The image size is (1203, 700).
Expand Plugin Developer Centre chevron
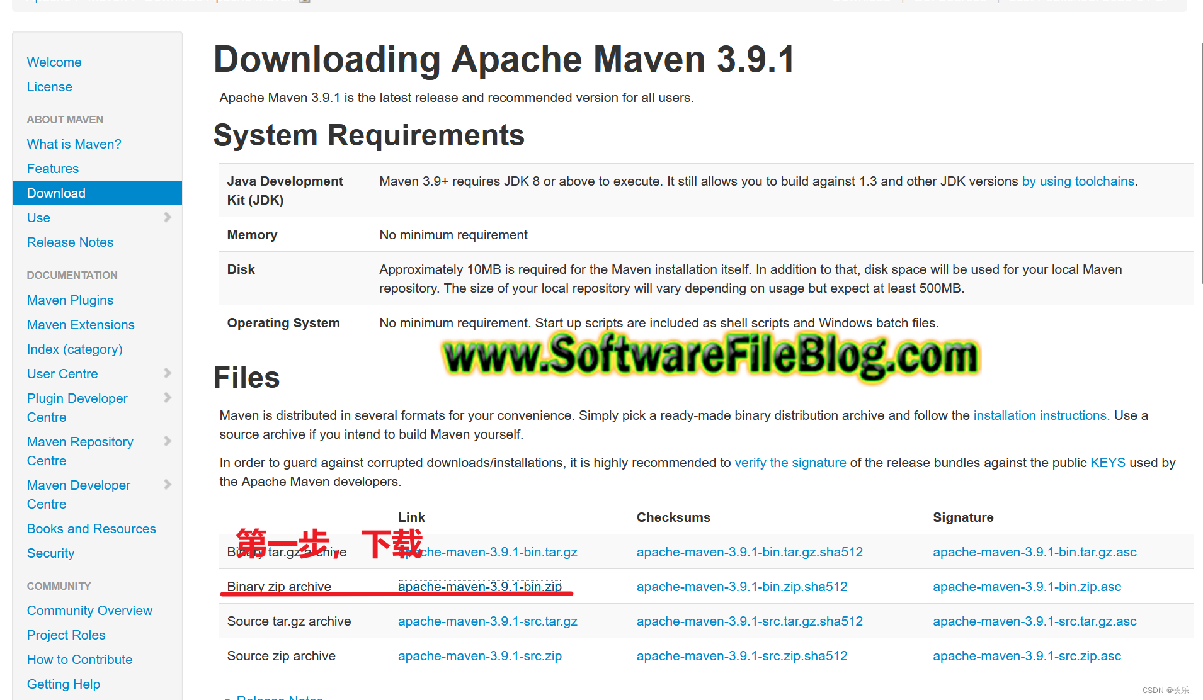(x=168, y=398)
